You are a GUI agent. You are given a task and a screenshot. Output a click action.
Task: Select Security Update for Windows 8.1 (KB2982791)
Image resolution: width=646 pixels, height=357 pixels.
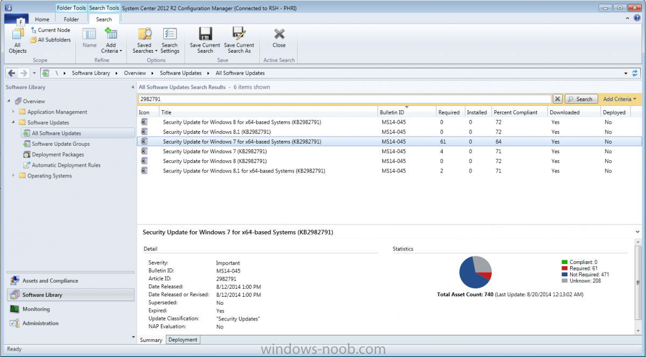(389, 132)
